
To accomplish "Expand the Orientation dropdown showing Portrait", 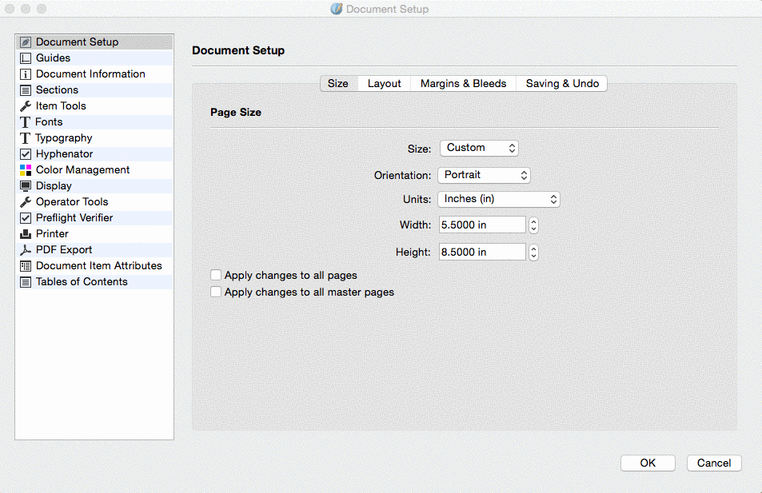I will coord(484,175).
